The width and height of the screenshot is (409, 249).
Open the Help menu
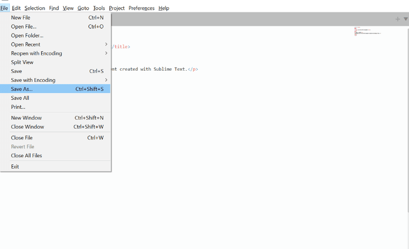click(x=164, y=8)
